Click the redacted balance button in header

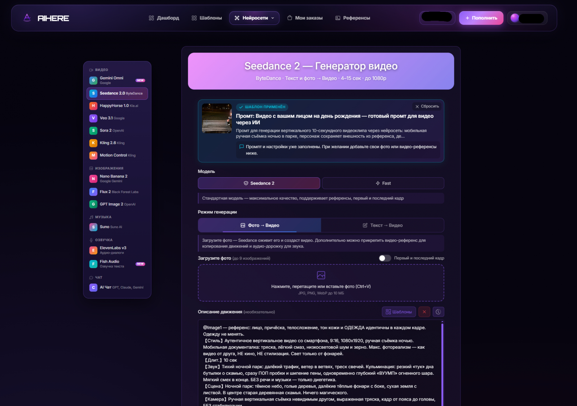[437, 18]
